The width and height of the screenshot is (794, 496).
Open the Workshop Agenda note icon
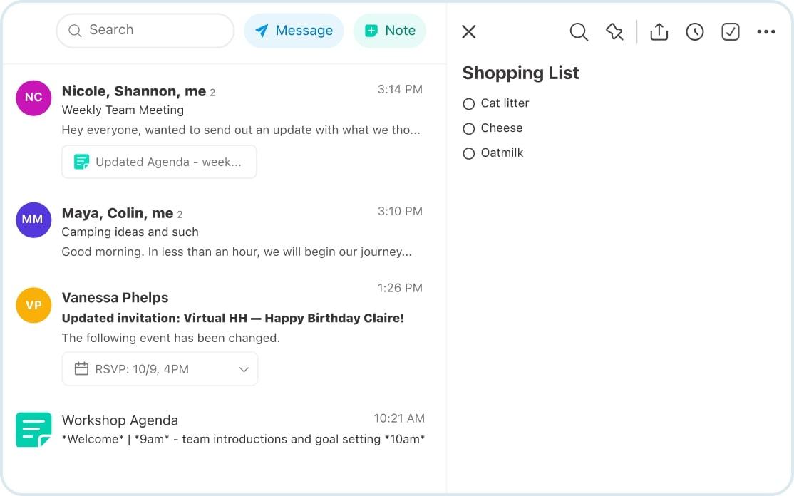[x=33, y=430]
